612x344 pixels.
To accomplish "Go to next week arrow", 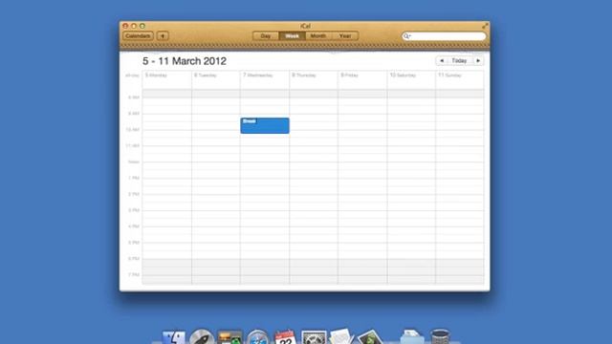I will (x=478, y=61).
